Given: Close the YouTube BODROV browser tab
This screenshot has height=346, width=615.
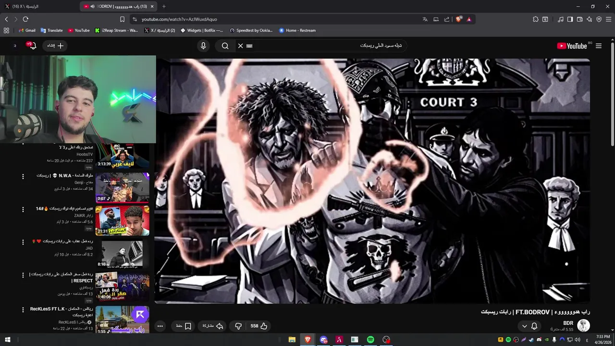Looking at the screenshot, I should 152,6.
